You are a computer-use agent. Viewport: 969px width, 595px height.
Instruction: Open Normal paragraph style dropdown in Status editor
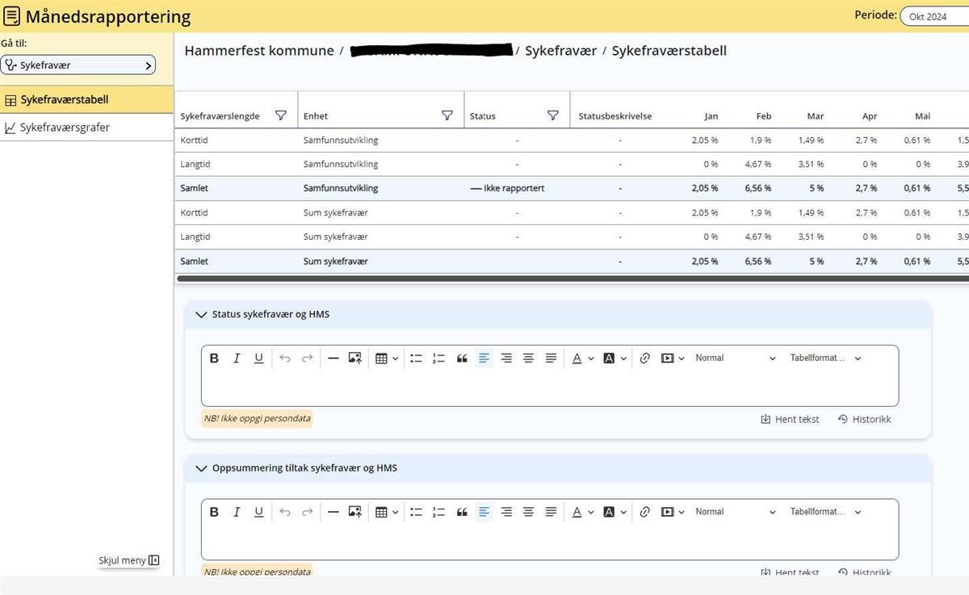pyautogui.click(x=735, y=358)
